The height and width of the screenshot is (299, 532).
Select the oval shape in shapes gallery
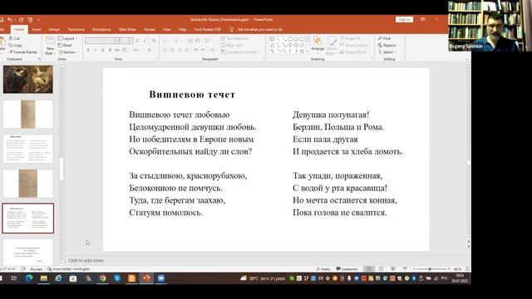point(296,39)
